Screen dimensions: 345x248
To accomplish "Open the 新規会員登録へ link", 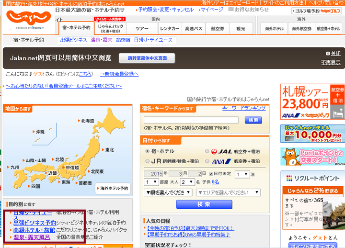I will pos(119,74).
